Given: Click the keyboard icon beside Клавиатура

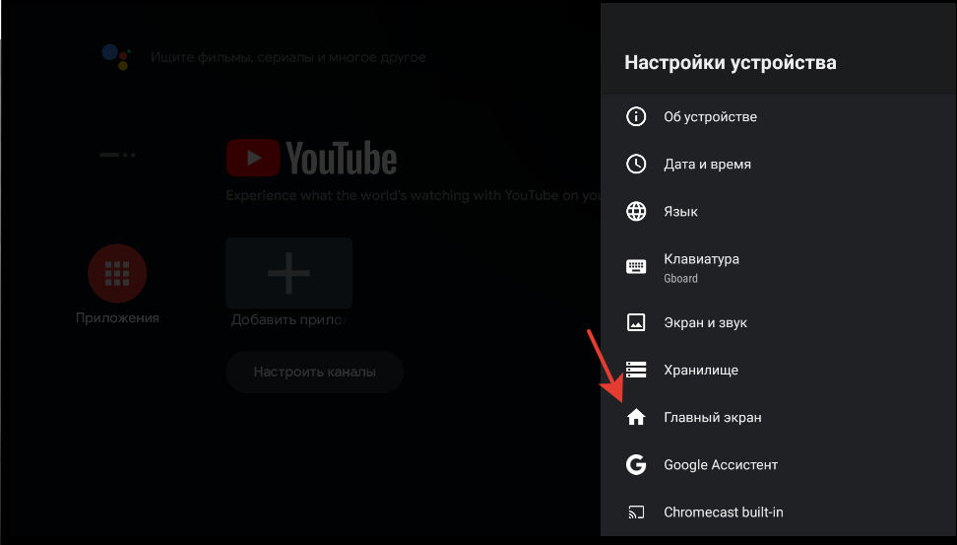Looking at the screenshot, I should click(636, 267).
